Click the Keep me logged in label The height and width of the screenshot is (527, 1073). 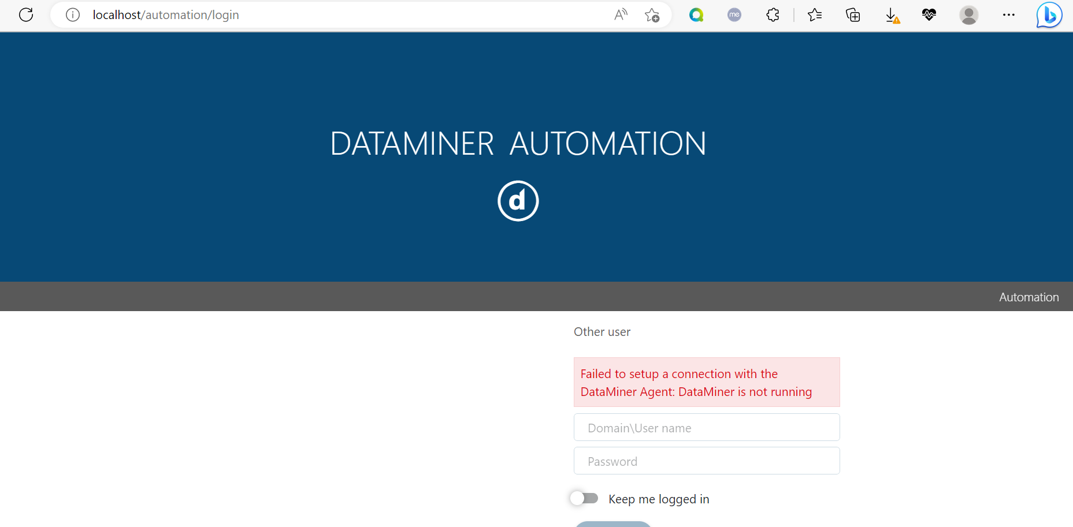(x=659, y=499)
